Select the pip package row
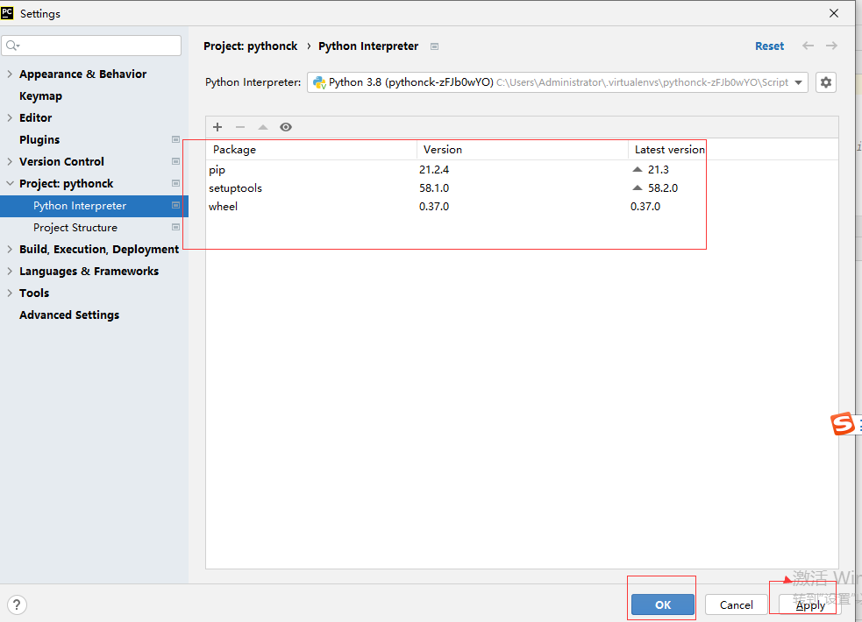Viewport: 862px width, 622px height. coord(522,170)
